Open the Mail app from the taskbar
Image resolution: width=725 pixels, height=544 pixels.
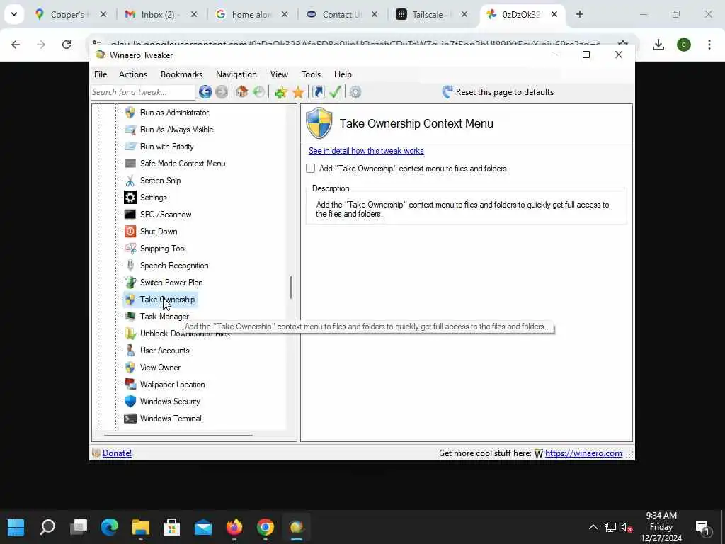(203, 527)
